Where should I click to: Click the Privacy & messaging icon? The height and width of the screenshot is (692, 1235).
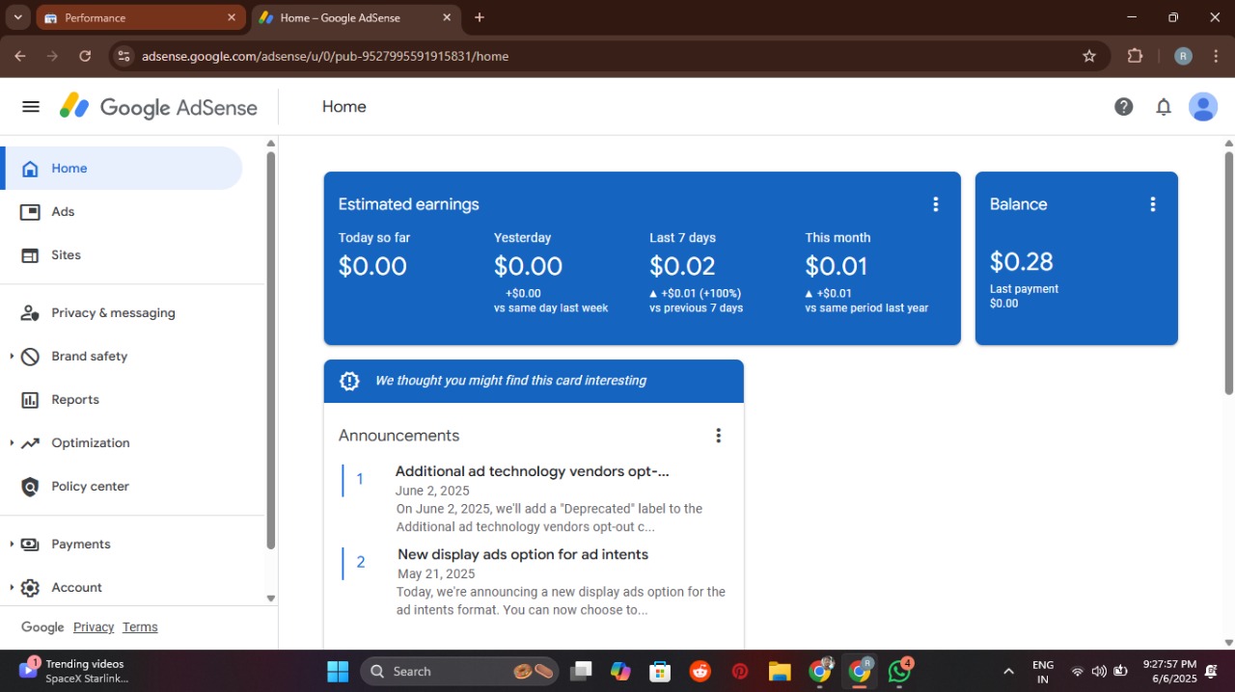click(30, 313)
